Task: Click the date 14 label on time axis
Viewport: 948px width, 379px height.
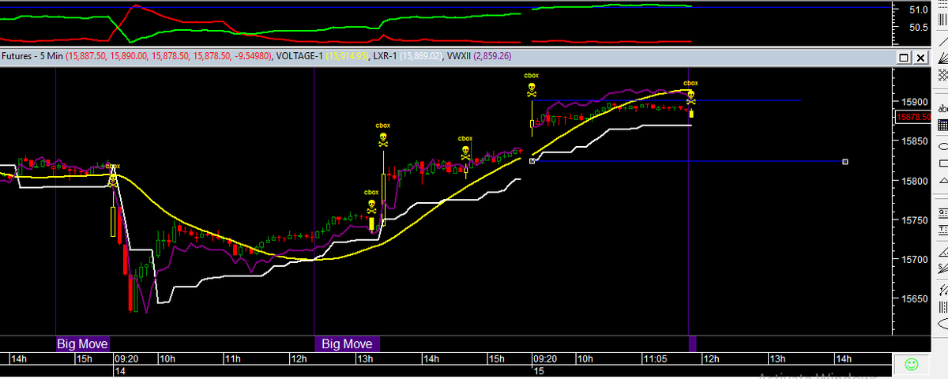Action: pos(120,370)
